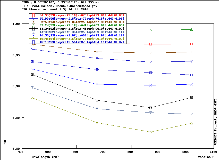The width and height of the screenshot is (219, 160).
Task: Select the olive triangle legend marker for 15:48:54
Action: point(33,39)
